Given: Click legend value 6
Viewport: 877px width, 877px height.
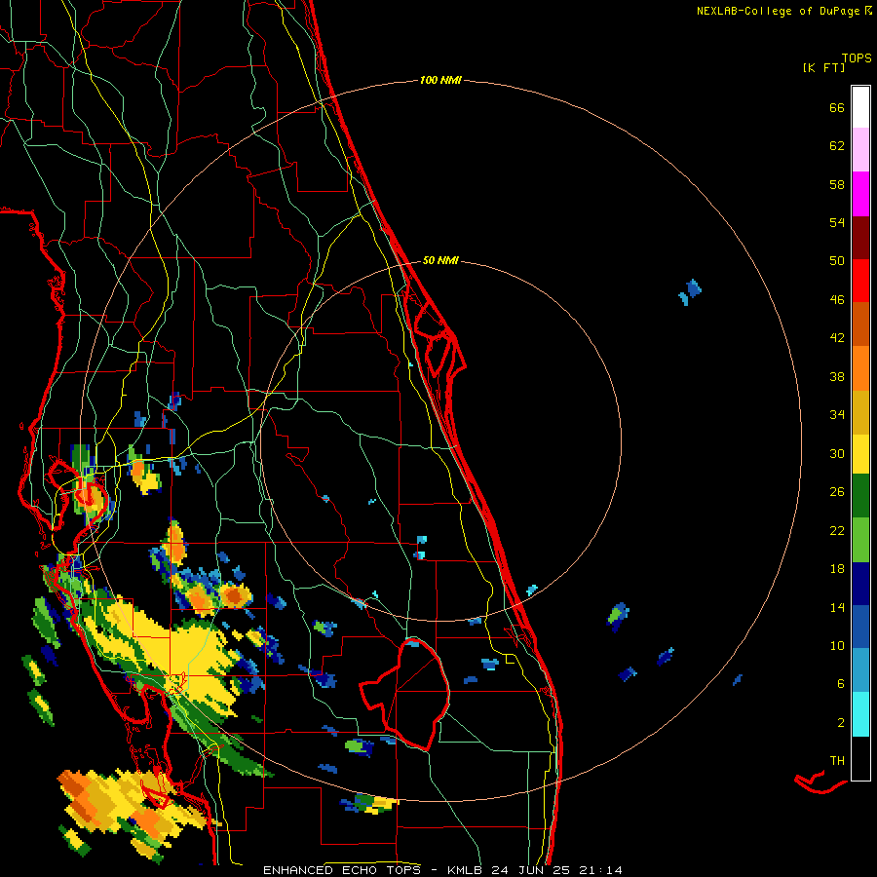Looking at the screenshot, I should point(841,684).
